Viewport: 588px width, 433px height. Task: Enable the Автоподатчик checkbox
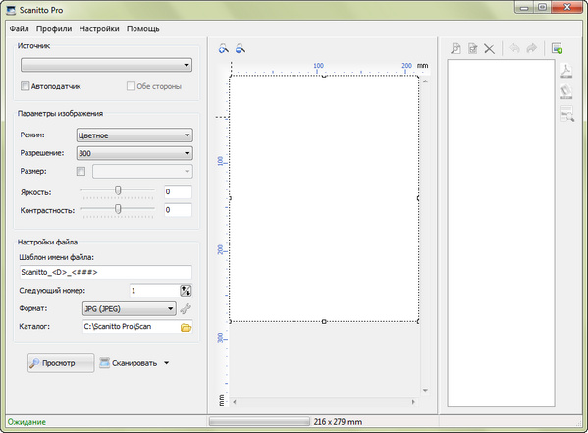point(25,86)
